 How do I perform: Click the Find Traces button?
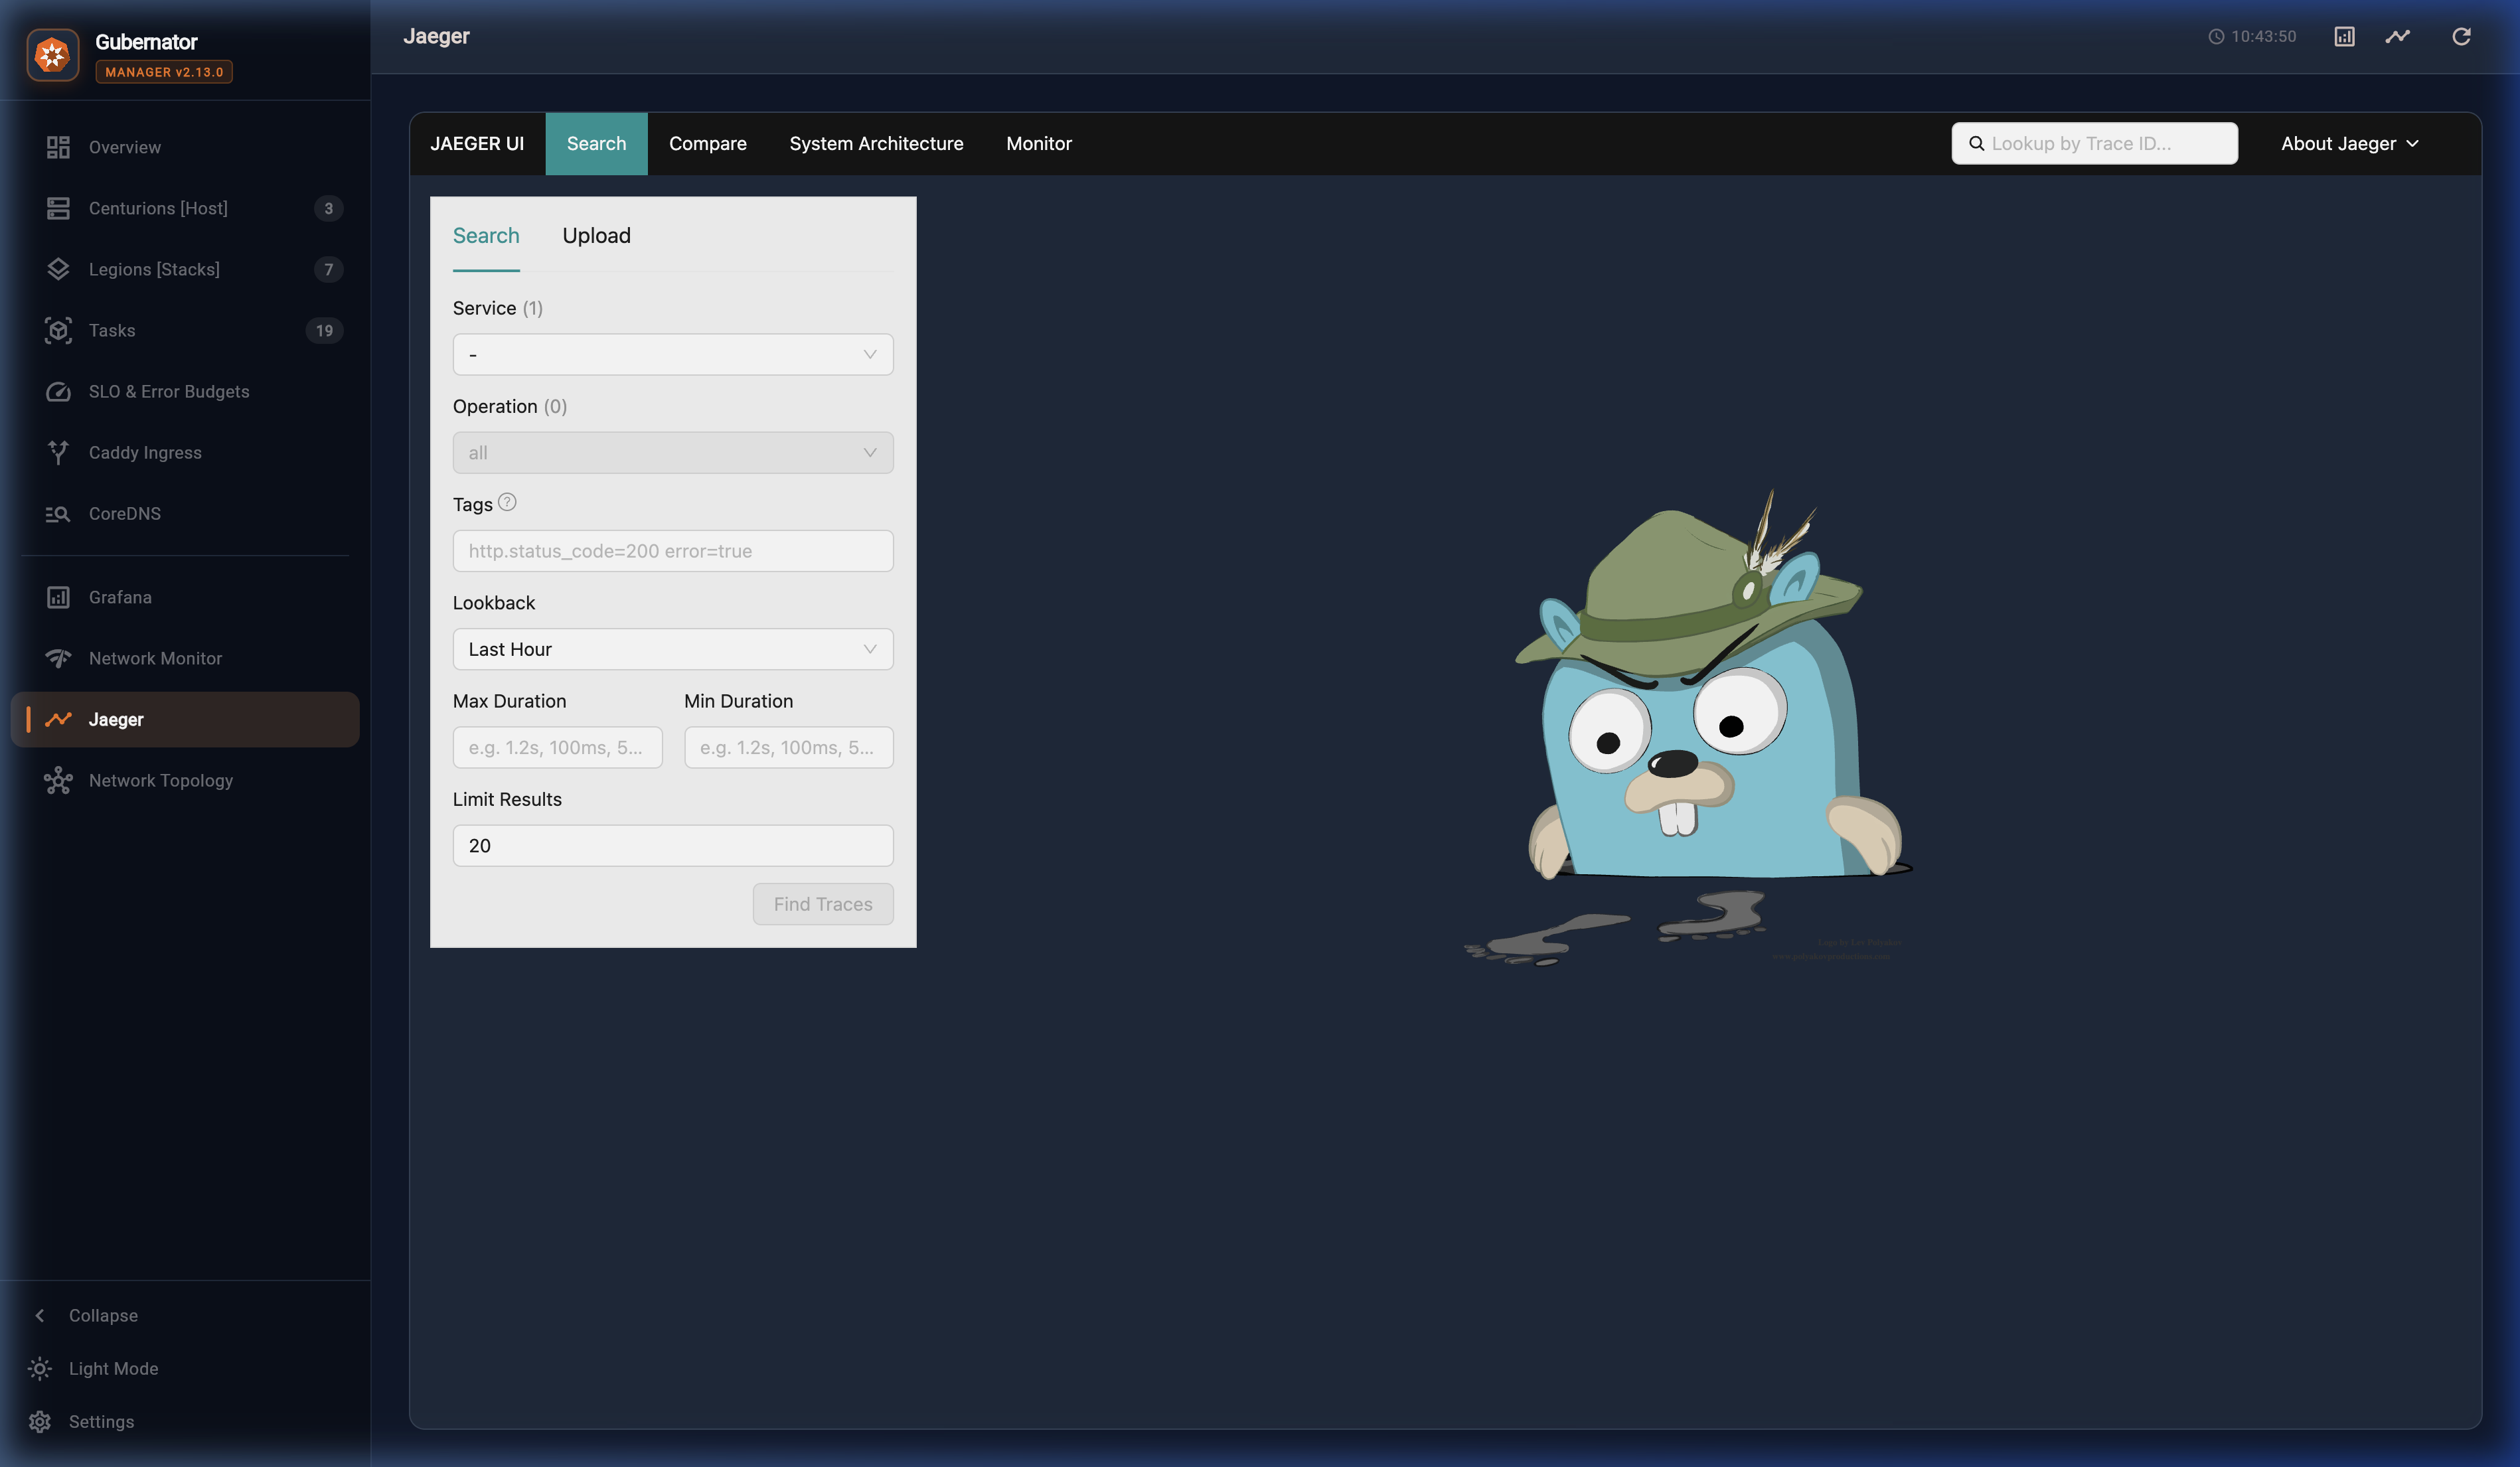[823, 904]
